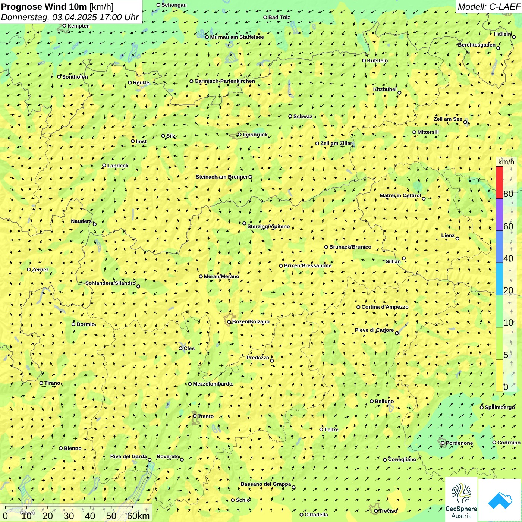Click the 'Bassano del Grappa' label
522x522 pixels.
[x=266, y=484]
